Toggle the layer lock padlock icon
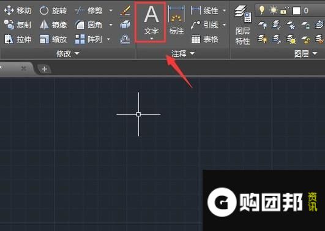 285,10
